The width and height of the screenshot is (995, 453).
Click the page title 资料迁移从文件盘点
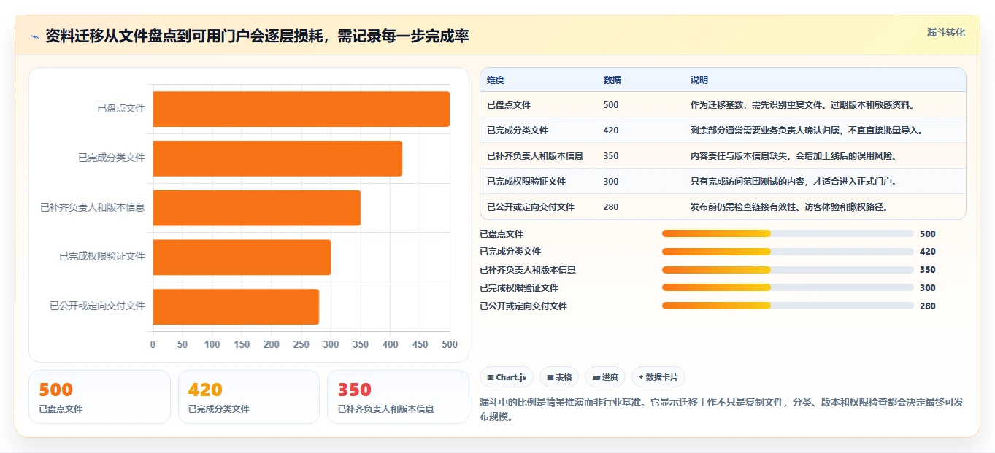tap(257, 36)
